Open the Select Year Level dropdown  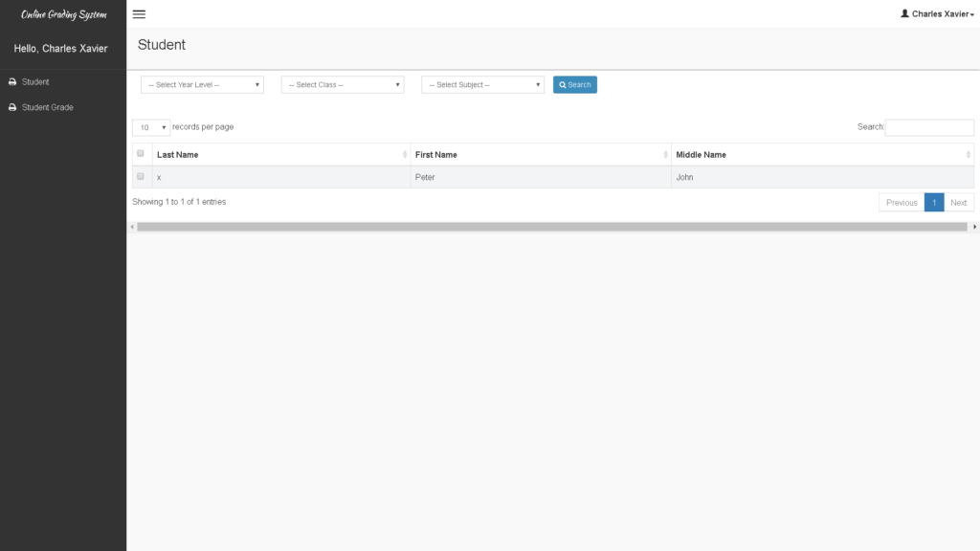coord(202,84)
